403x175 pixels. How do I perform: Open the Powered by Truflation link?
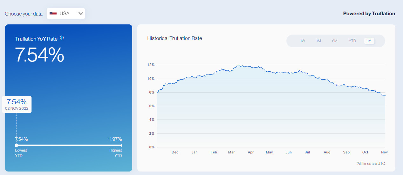[x=369, y=14]
